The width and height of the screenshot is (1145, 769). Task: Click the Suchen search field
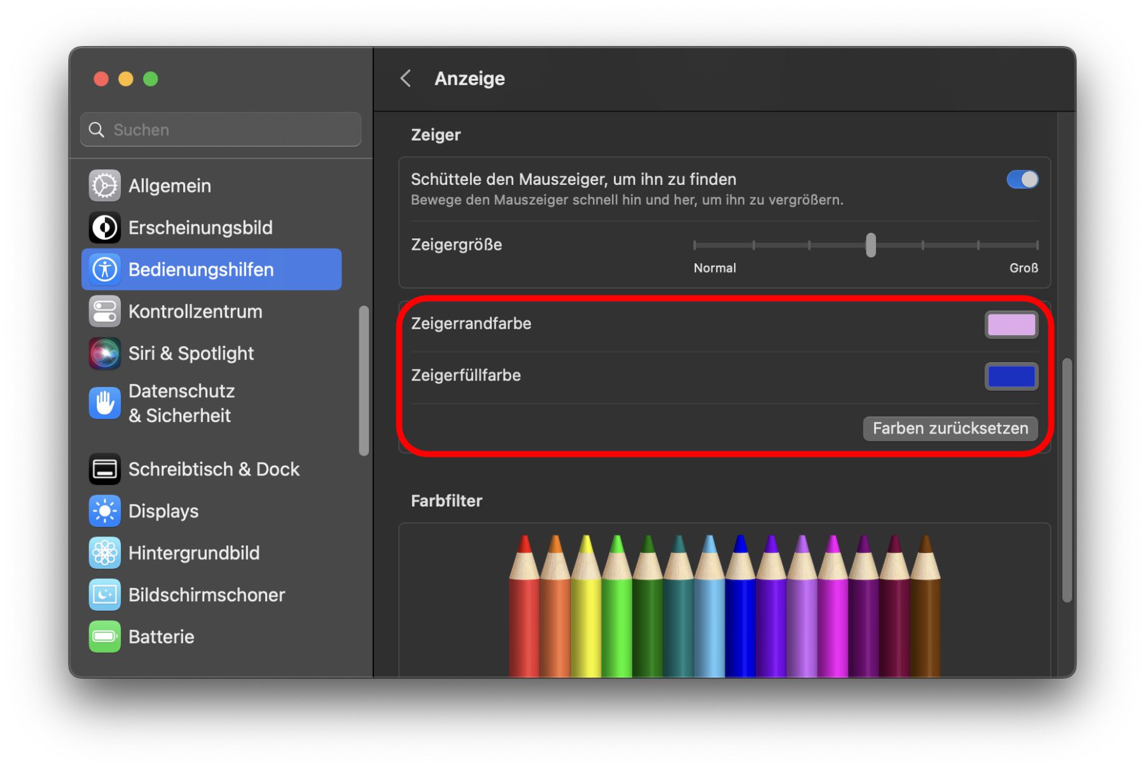point(221,130)
